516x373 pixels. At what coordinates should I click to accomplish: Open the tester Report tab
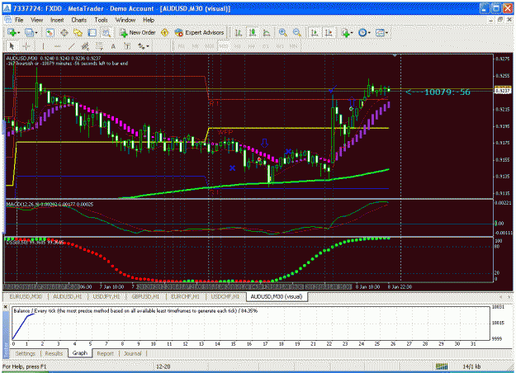point(106,353)
